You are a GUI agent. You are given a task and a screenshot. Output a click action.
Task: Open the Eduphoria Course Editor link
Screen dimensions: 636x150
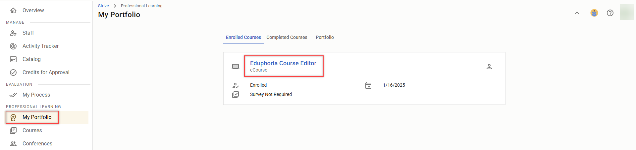coord(283,63)
